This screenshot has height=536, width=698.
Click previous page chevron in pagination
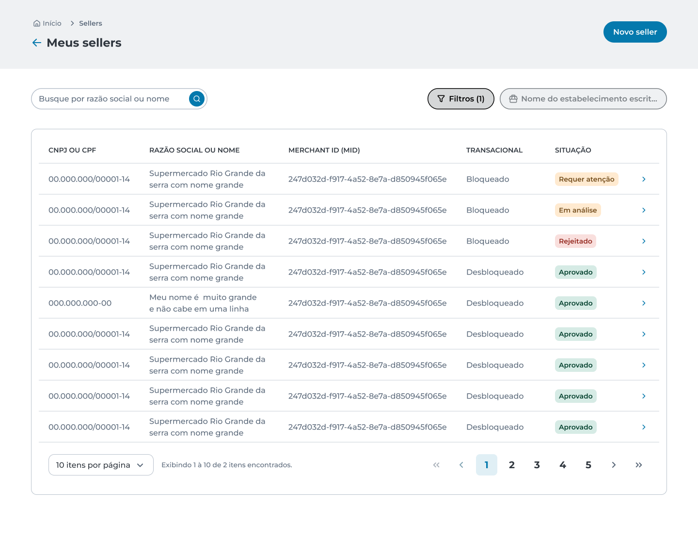click(x=461, y=465)
